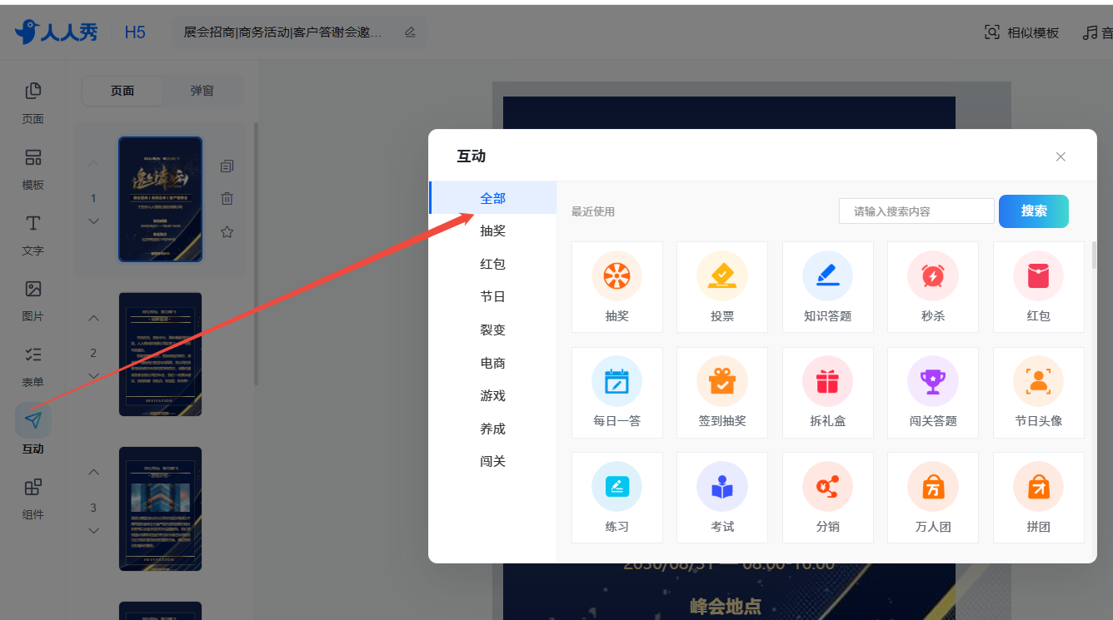Edit project title with pencil icon
Screen dimensions: 1113x620
coord(410,32)
